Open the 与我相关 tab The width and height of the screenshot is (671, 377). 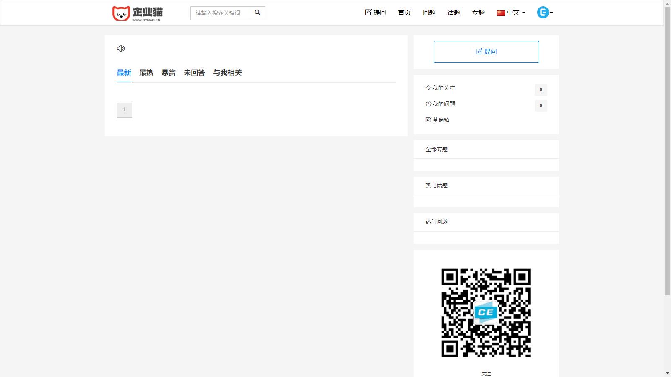[228, 72]
